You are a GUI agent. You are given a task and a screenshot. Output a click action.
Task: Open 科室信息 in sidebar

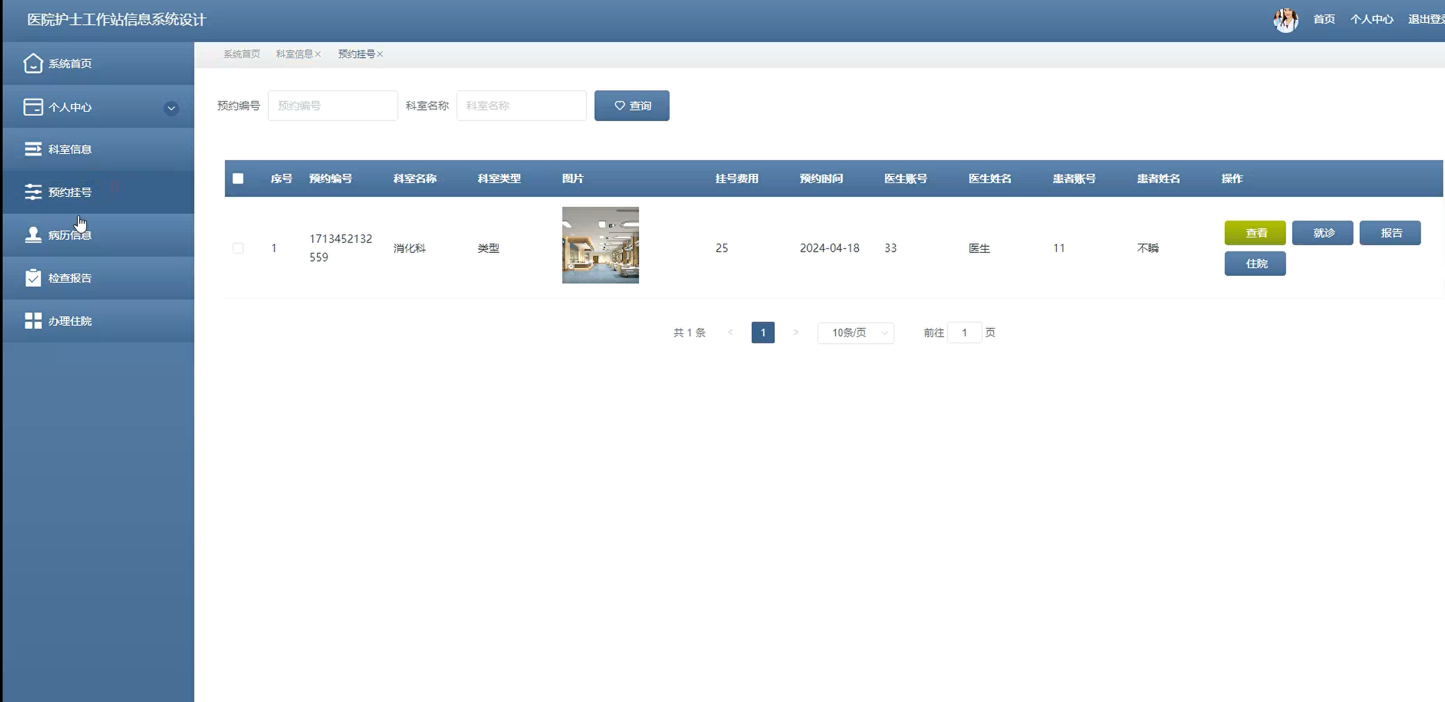point(98,149)
